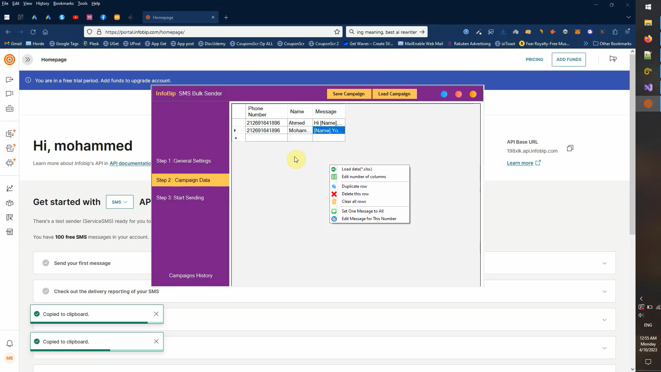
Task: Click the blue circle in the SMS Bulk Sender title bar
Action: (x=444, y=94)
